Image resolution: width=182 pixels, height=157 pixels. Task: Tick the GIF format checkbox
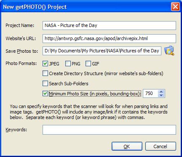point(88,64)
